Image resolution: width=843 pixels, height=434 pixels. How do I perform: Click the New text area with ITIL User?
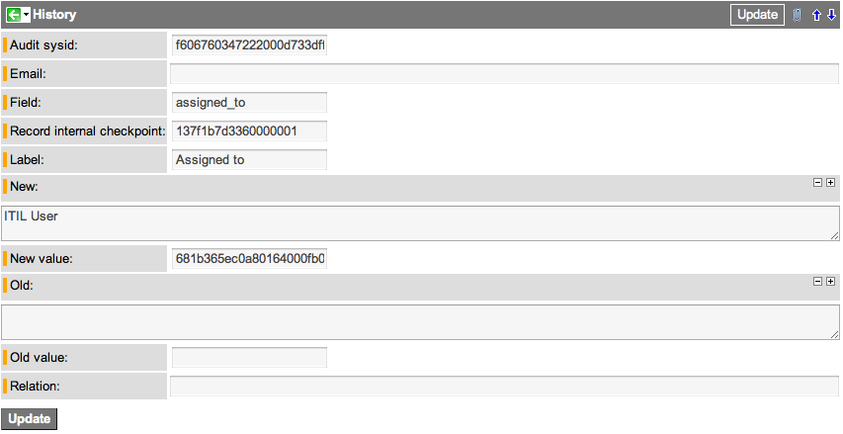(420, 223)
